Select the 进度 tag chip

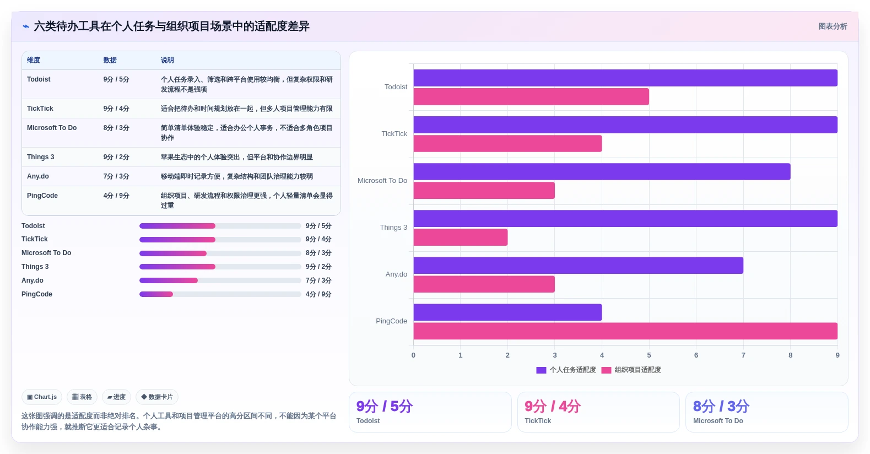tap(116, 397)
